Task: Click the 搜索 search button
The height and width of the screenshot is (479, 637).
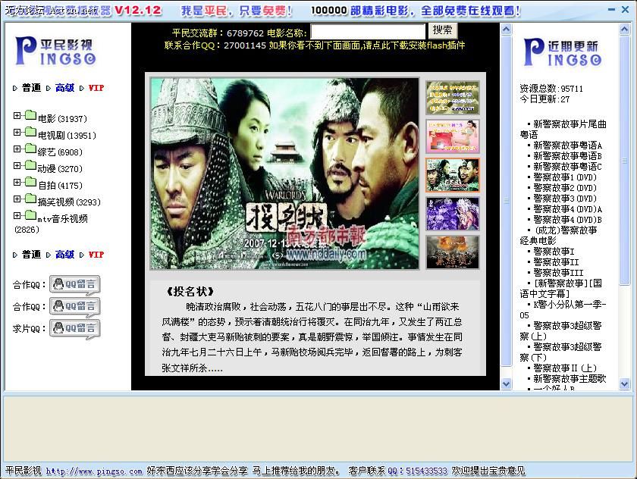Action: pos(442,30)
